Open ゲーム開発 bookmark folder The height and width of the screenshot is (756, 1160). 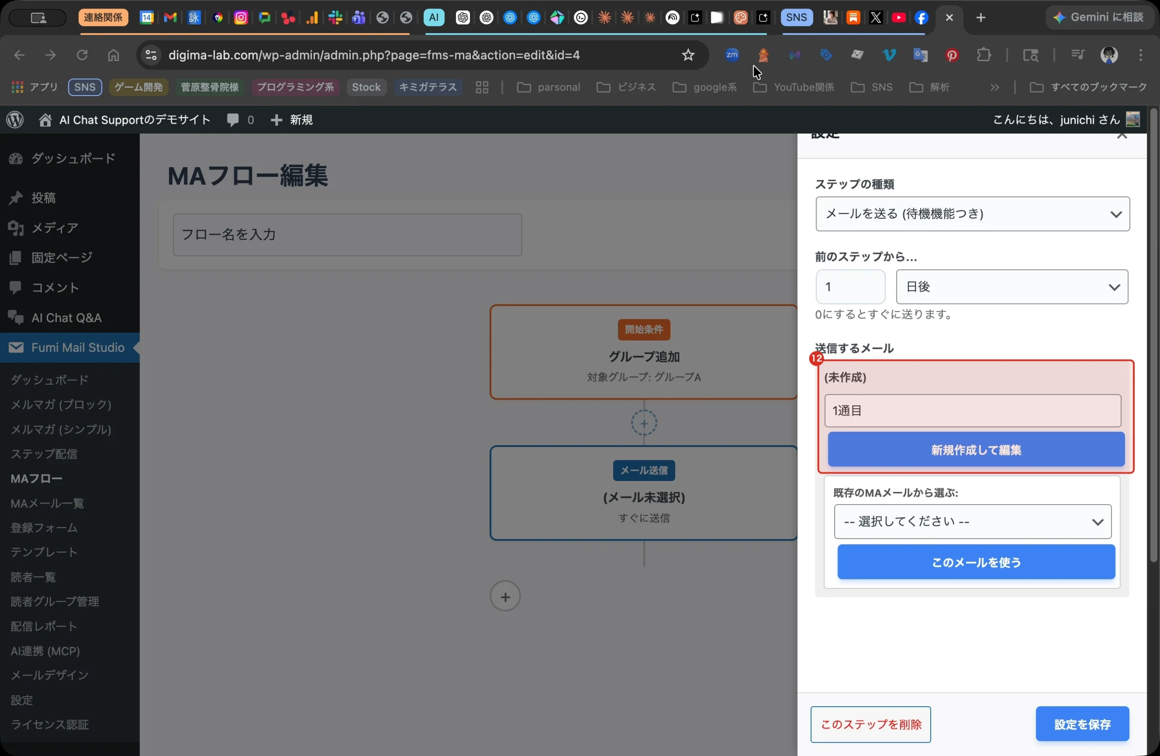138,87
